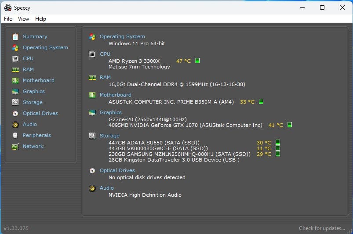The height and width of the screenshot is (234, 353).
Task: Click the Storage drive icon in summary pane
Action: 92,136
